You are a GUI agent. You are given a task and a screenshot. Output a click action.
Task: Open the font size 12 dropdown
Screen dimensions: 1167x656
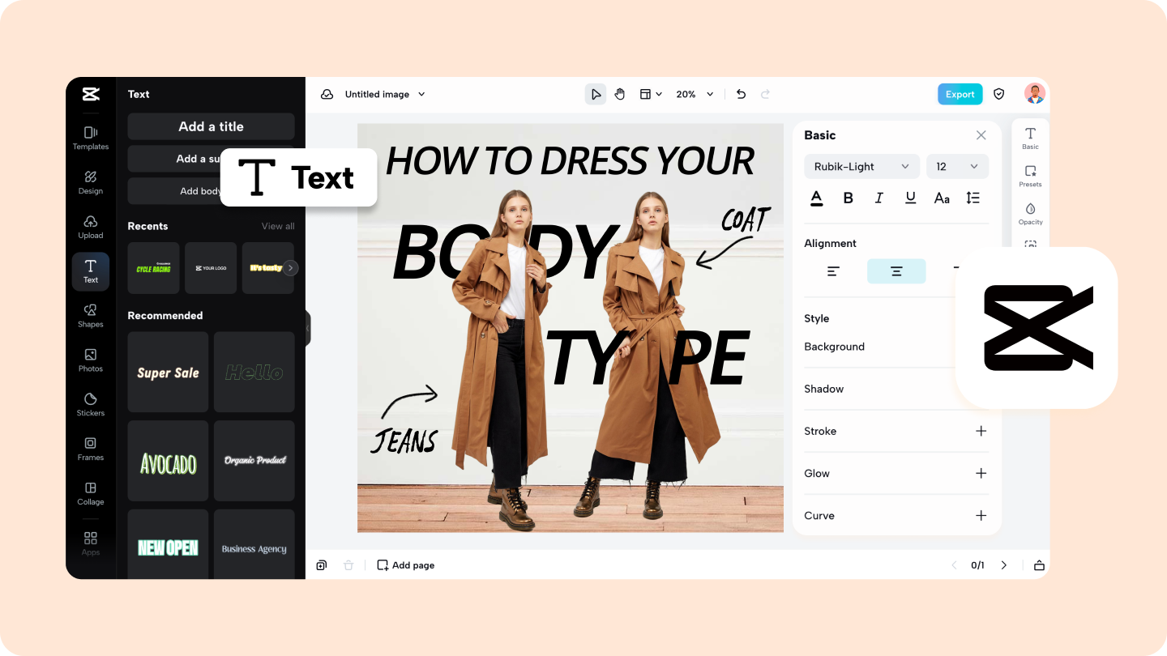[x=957, y=166]
